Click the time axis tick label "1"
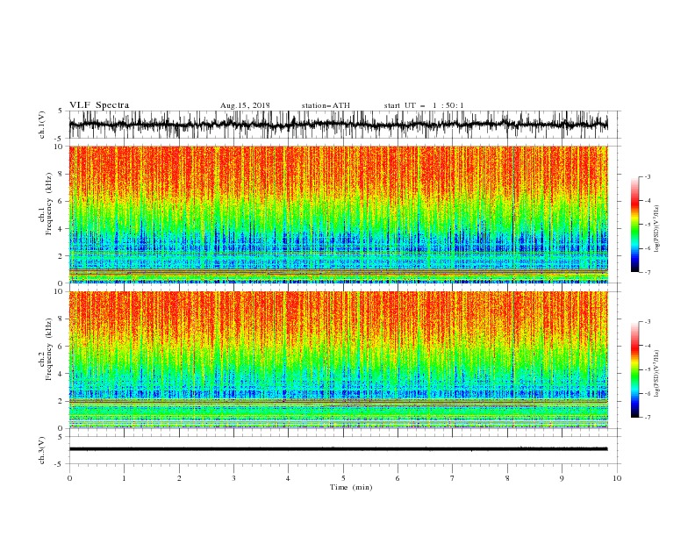The height and width of the screenshot is (537, 695). click(x=124, y=478)
